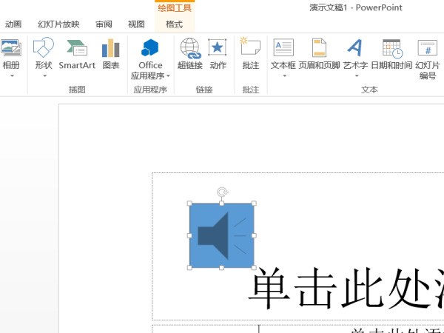Screen dimensions: 444x333
Task: Open the 相册 photo album icon
Action: [x=11, y=47]
